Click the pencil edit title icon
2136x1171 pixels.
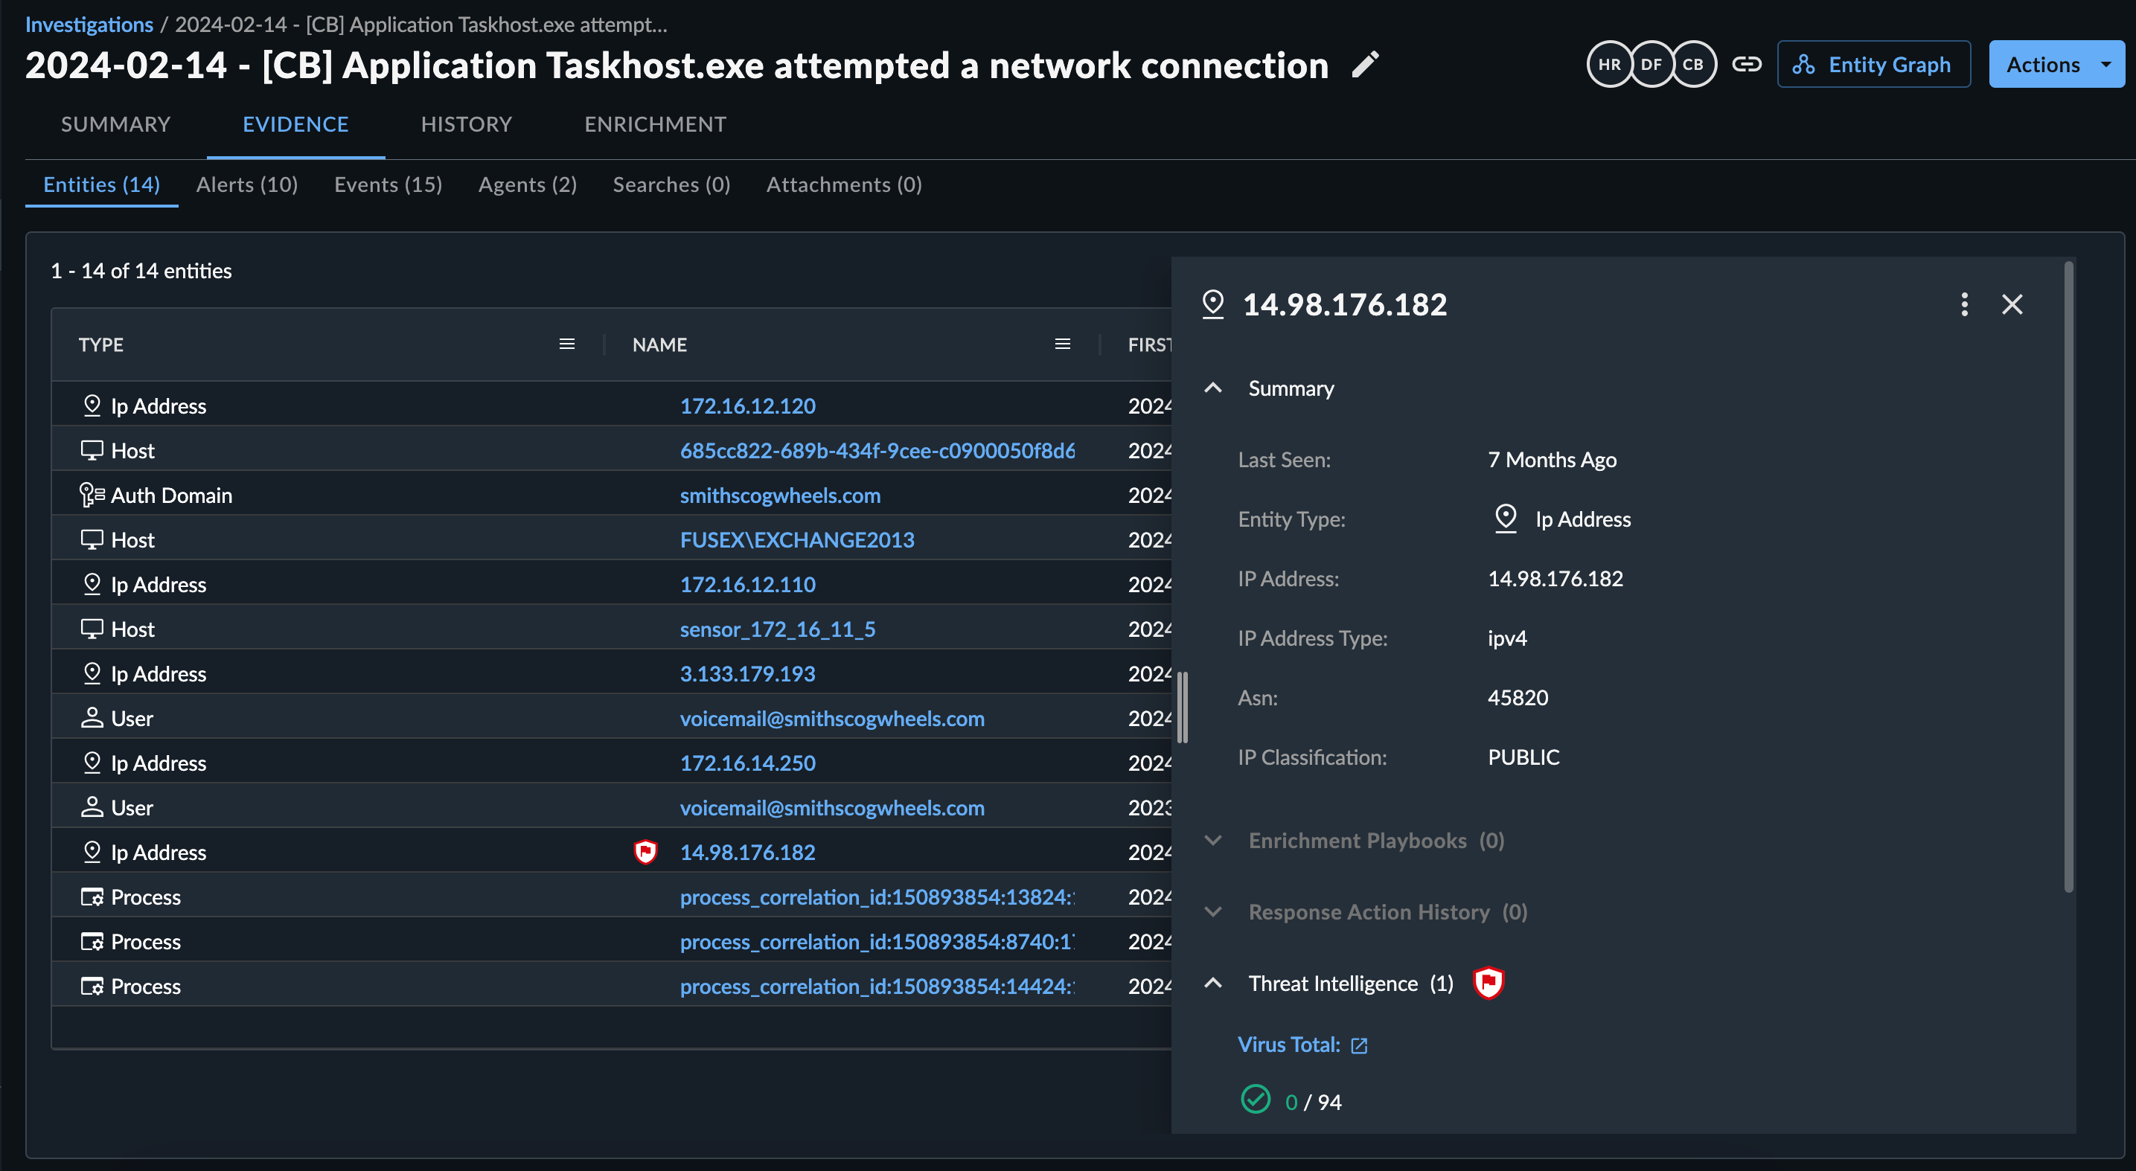pos(1365,65)
